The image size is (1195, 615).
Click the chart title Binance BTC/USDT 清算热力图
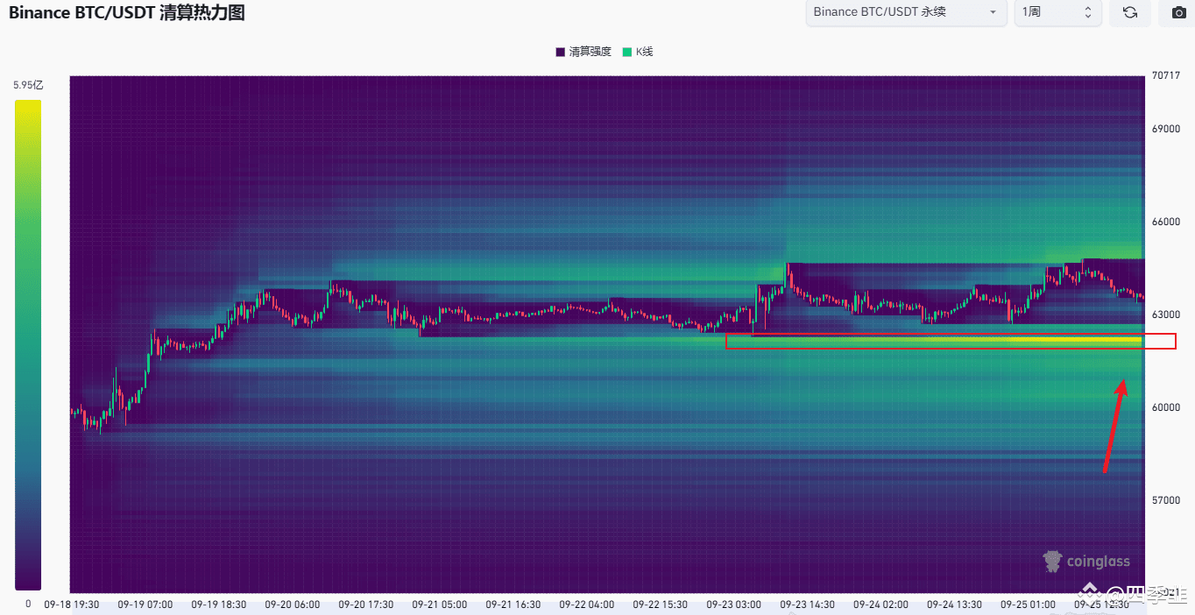pos(126,13)
